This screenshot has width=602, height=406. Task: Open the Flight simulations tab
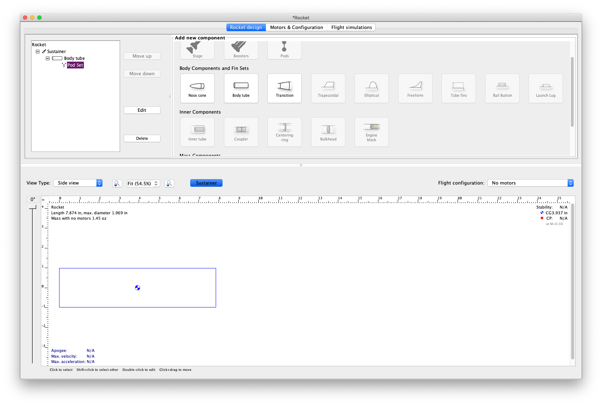(x=351, y=27)
